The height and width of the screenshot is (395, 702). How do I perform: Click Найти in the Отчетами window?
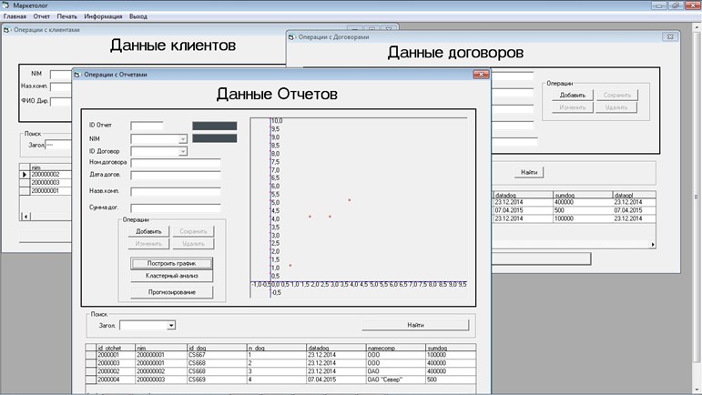pos(415,325)
